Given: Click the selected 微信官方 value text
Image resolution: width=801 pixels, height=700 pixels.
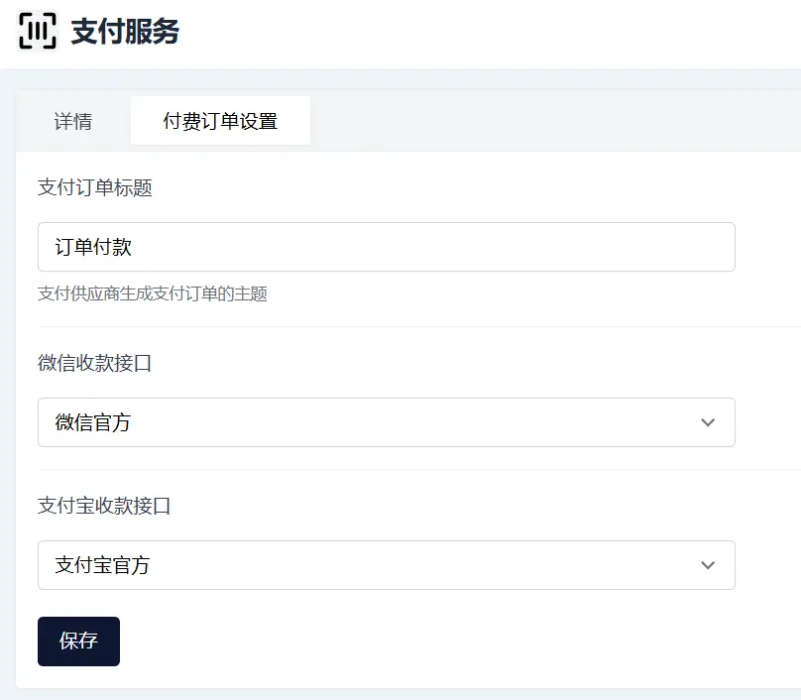Looking at the screenshot, I should (x=93, y=423).
